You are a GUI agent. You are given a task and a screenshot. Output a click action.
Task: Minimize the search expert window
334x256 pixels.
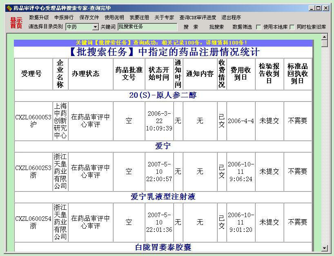(x=312, y=8)
